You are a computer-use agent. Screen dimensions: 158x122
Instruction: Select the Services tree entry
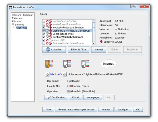tap(19, 24)
